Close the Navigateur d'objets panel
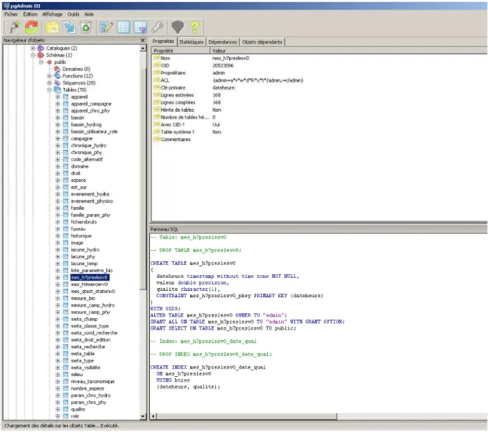488x432 pixels. point(143,40)
